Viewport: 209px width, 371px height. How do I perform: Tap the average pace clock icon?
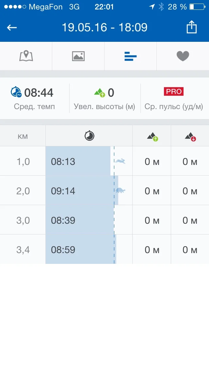coord(16,92)
